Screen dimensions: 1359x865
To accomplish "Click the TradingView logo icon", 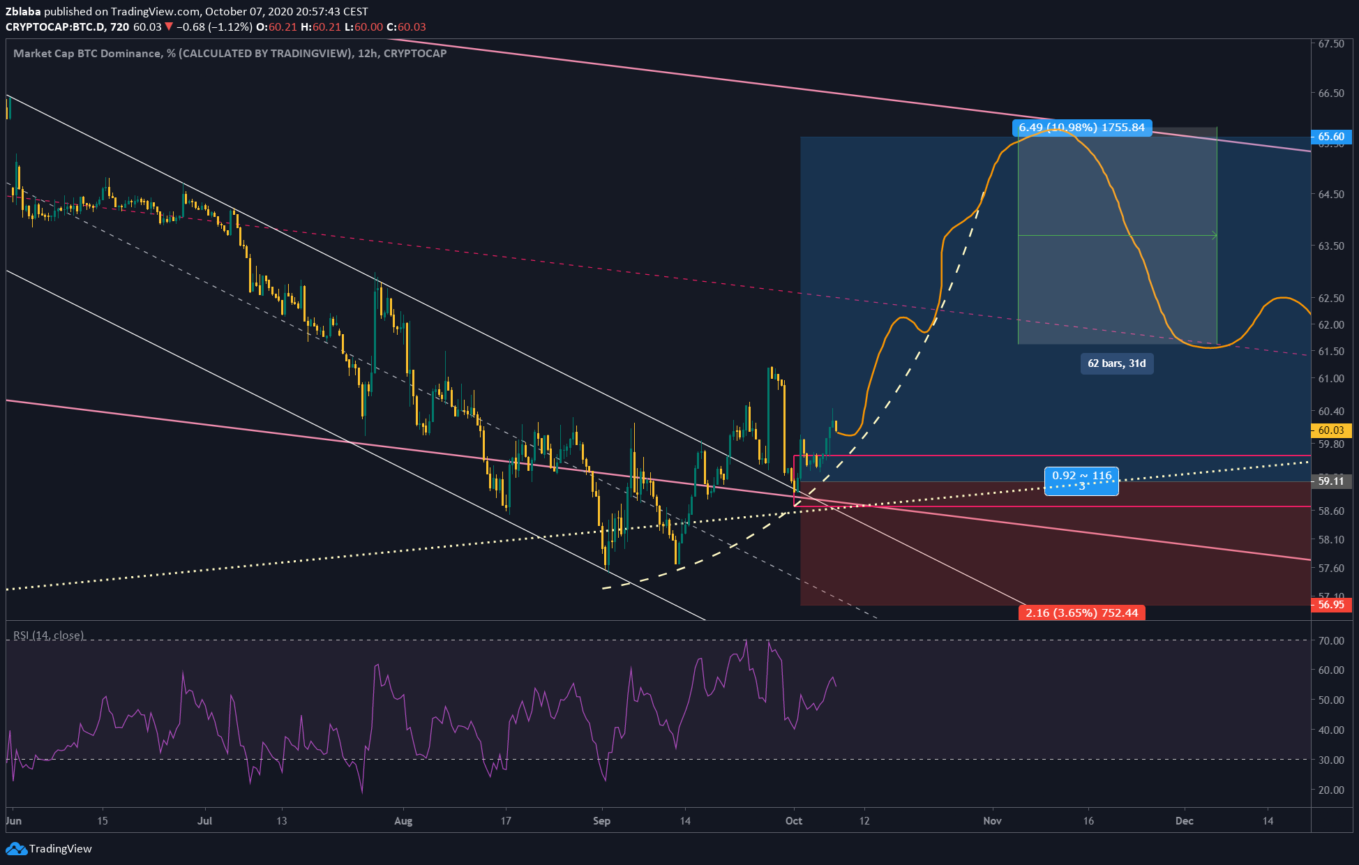I will (16, 849).
